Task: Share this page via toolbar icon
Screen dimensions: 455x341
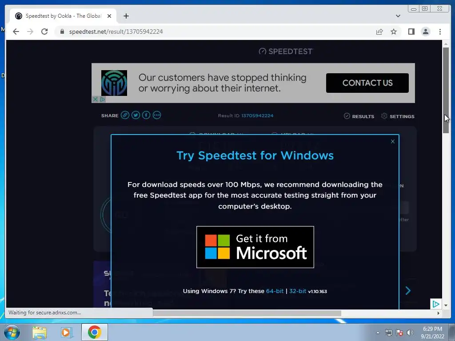Action: (x=379, y=32)
